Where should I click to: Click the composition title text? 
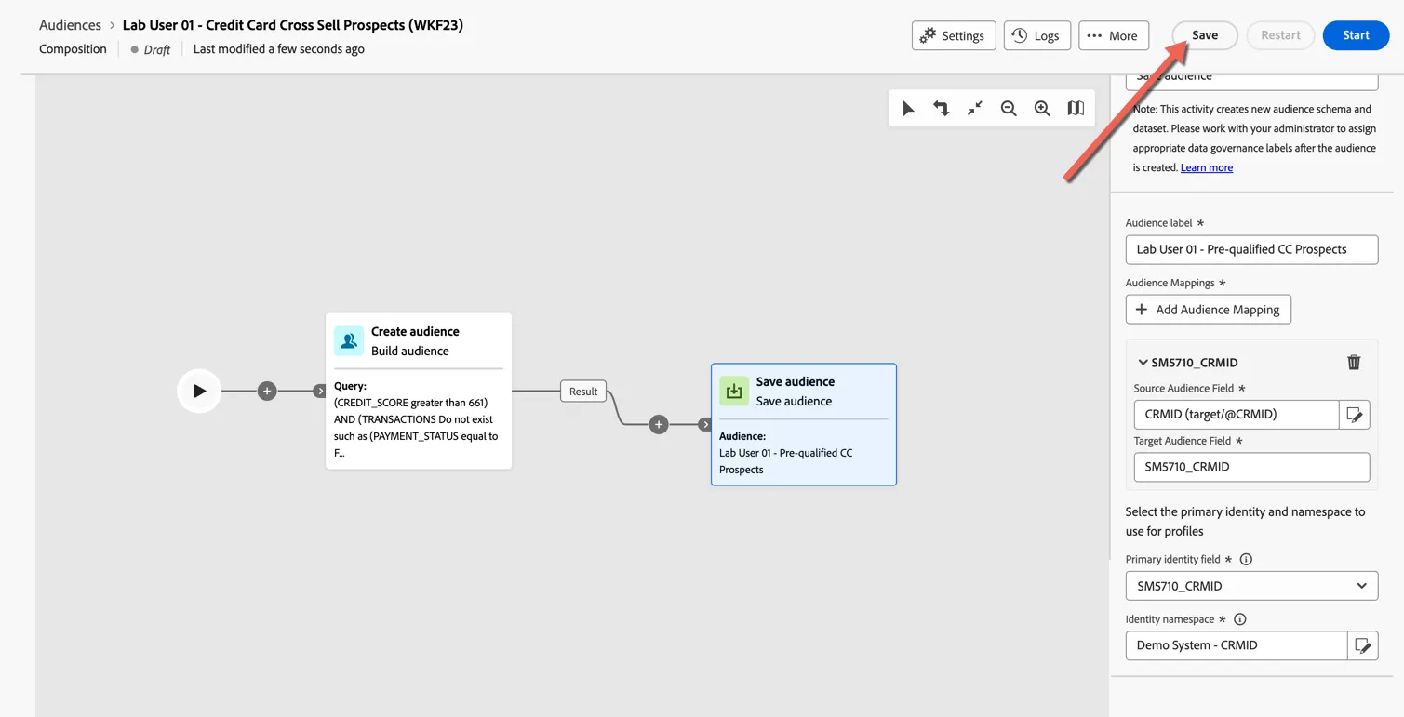292,25
